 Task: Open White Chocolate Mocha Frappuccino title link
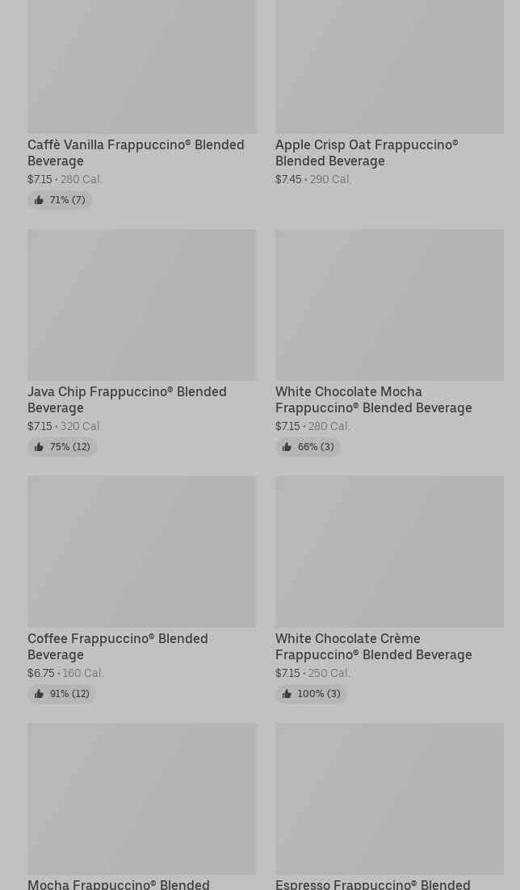(x=373, y=399)
